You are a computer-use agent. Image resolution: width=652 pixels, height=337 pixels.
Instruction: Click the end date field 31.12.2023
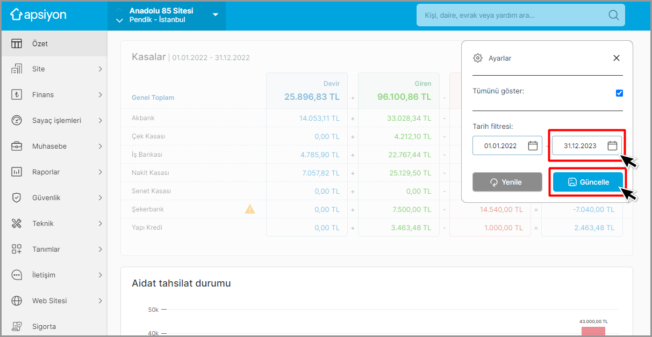tap(587, 145)
